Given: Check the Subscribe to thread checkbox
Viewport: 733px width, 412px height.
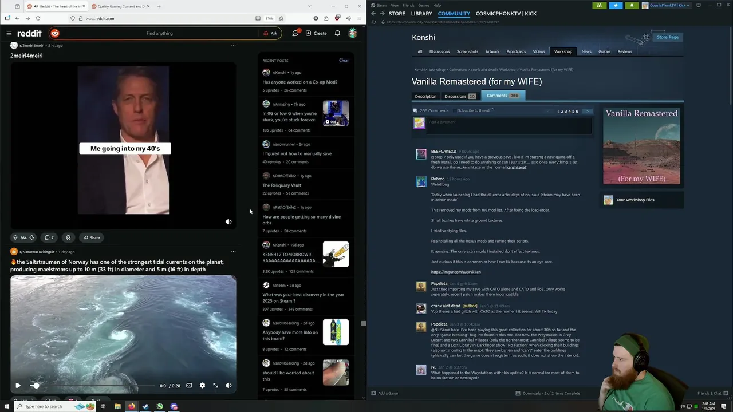Looking at the screenshot, I should pyautogui.click(x=455, y=110).
